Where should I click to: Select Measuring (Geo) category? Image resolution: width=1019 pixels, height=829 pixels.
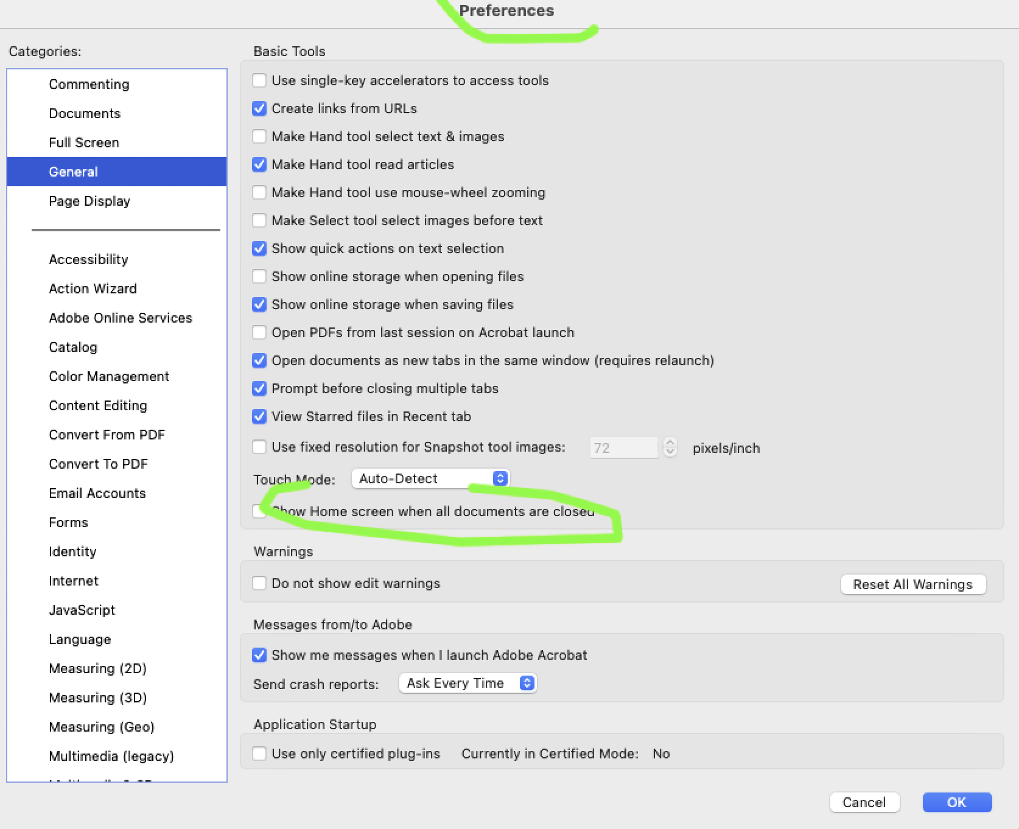pos(117,727)
